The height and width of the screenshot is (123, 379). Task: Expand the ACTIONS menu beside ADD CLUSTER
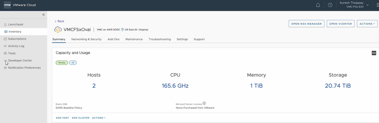pos(99,118)
